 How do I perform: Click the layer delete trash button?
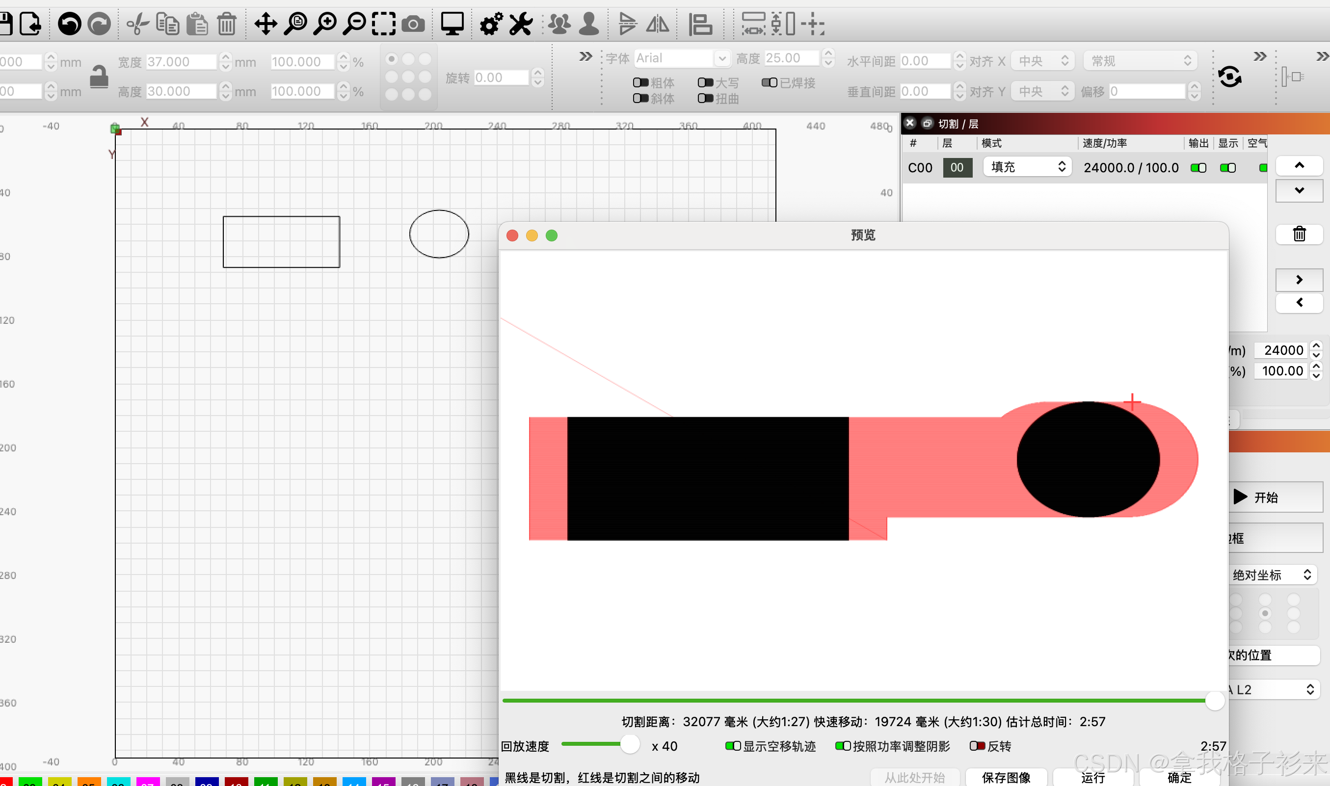pos(1299,234)
